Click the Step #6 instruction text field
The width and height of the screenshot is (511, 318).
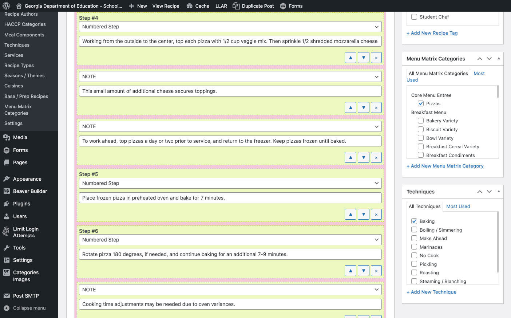tap(230, 254)
